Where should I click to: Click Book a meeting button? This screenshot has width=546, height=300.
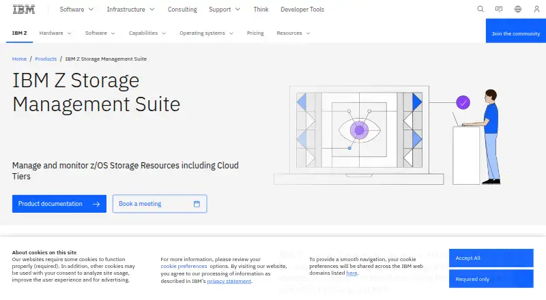coord(160,204)
